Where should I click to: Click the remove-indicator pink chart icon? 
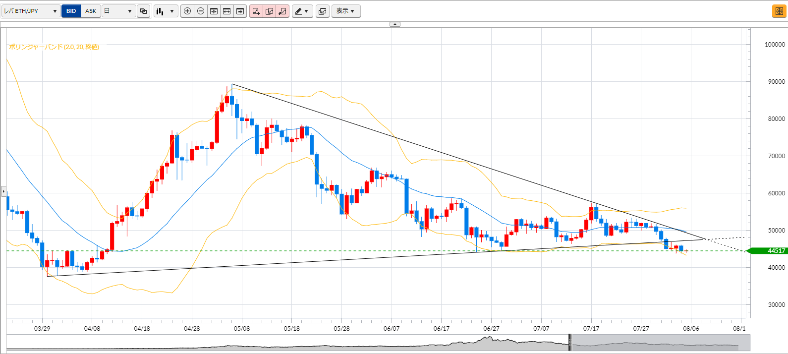(x=282, y=11)
